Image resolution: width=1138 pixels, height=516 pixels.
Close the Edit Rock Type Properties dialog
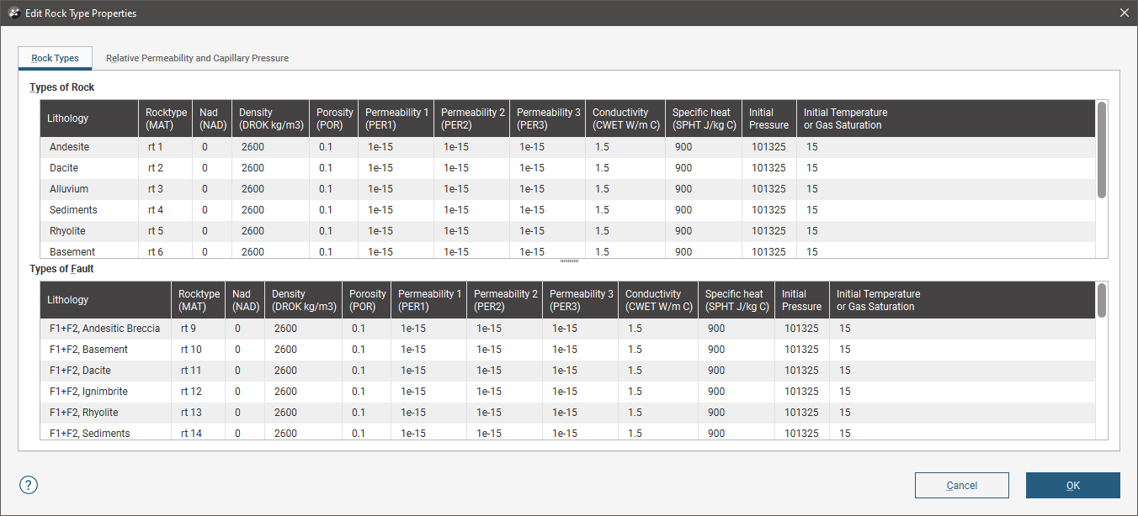pos(1124,13)
